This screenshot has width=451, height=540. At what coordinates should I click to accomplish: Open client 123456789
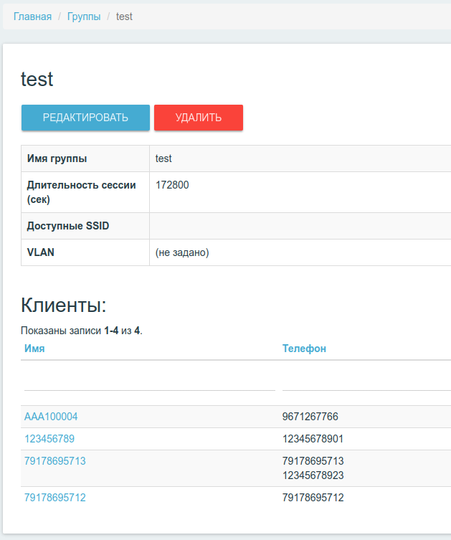(49, 439)
